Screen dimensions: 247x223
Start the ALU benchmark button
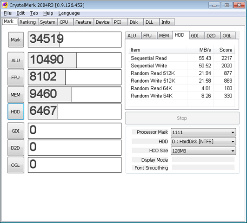pyautogui.click(x=16, y=60)
